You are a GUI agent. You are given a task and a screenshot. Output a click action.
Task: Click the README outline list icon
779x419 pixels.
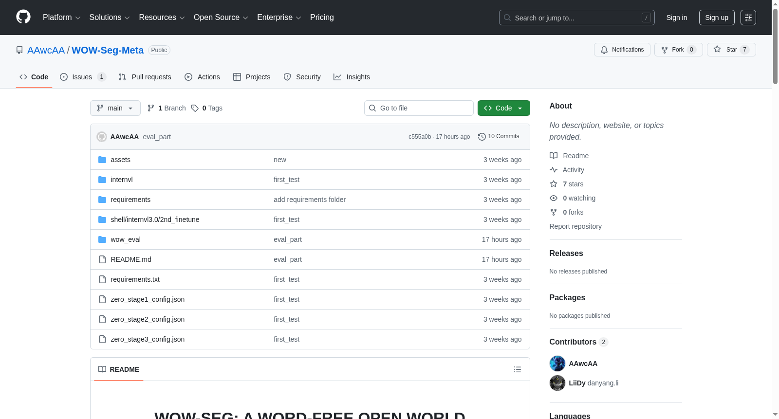coord(518,369)
